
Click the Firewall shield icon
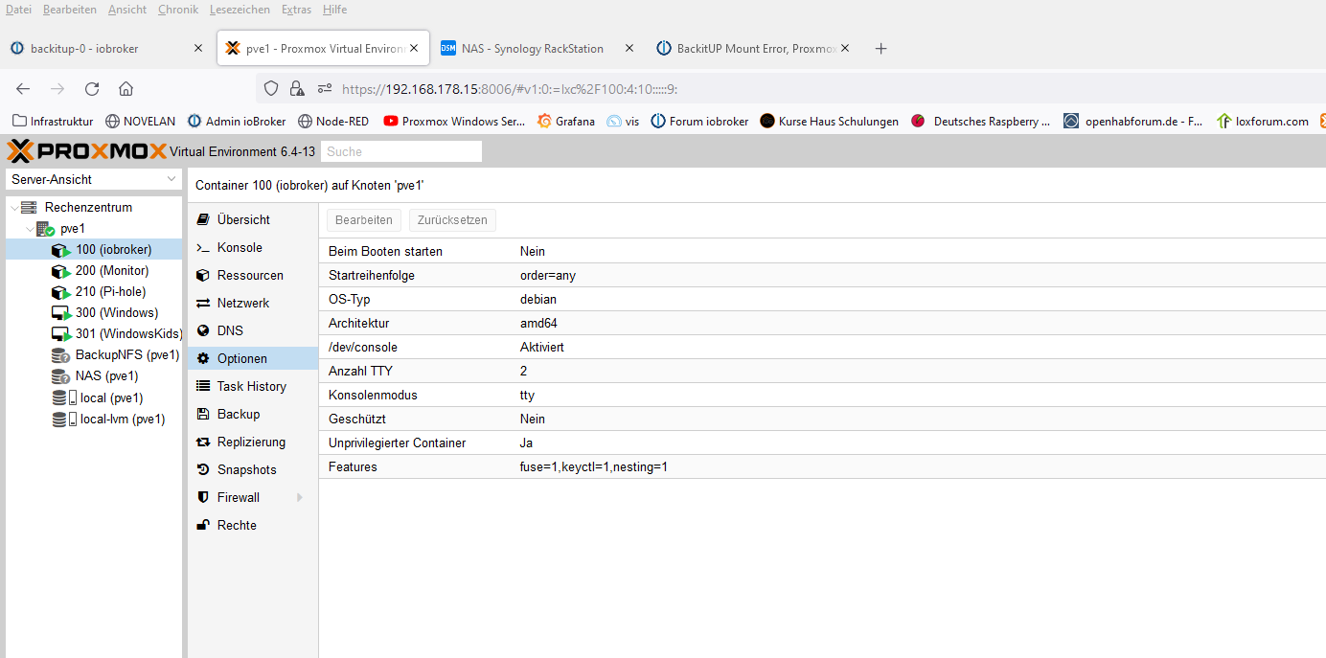click(x=202, y=497)
